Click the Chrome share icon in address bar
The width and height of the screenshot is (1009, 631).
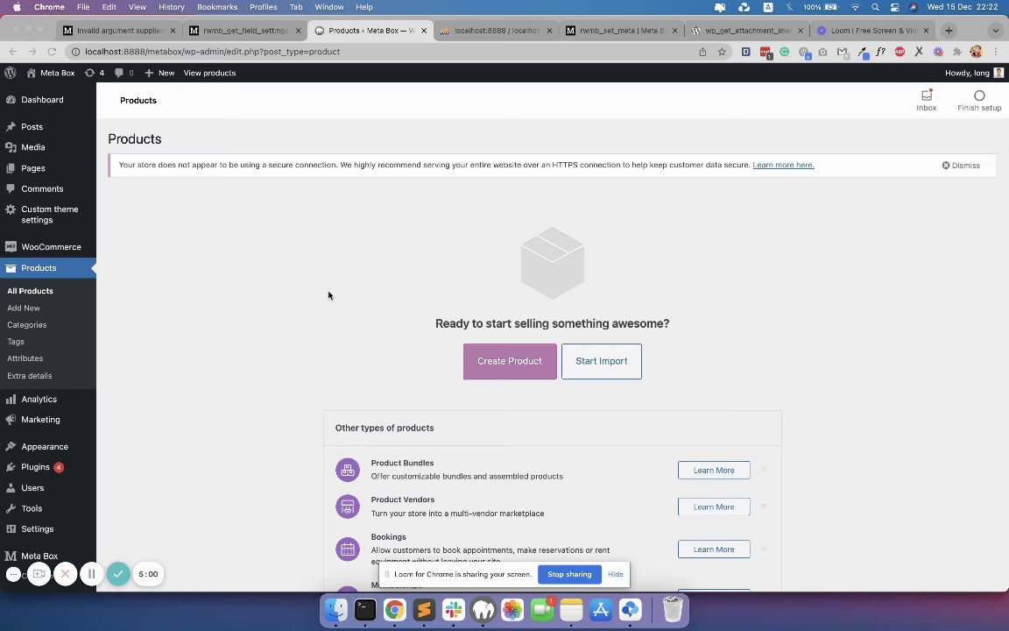click(702, 52)
